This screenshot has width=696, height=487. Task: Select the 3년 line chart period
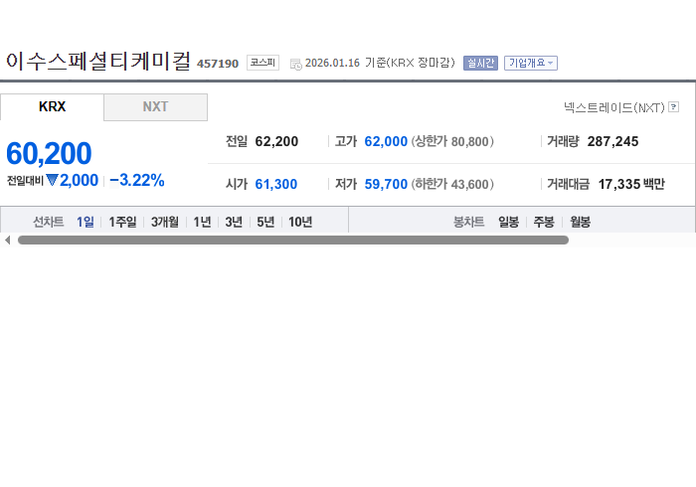pyautogui.click(x=234, y=222)
